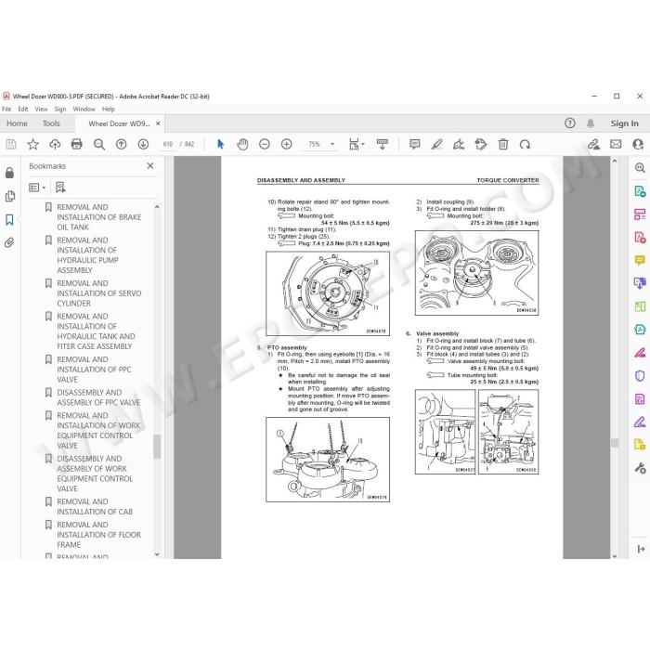650x650 pixels.
Task: Select Wheel Dozer WD9... document tab
Action: click(119, 123)
